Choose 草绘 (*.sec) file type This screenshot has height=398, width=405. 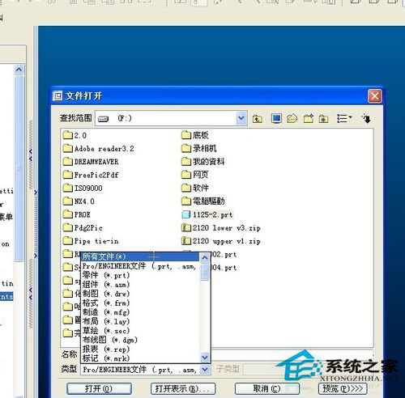(140, 331)
